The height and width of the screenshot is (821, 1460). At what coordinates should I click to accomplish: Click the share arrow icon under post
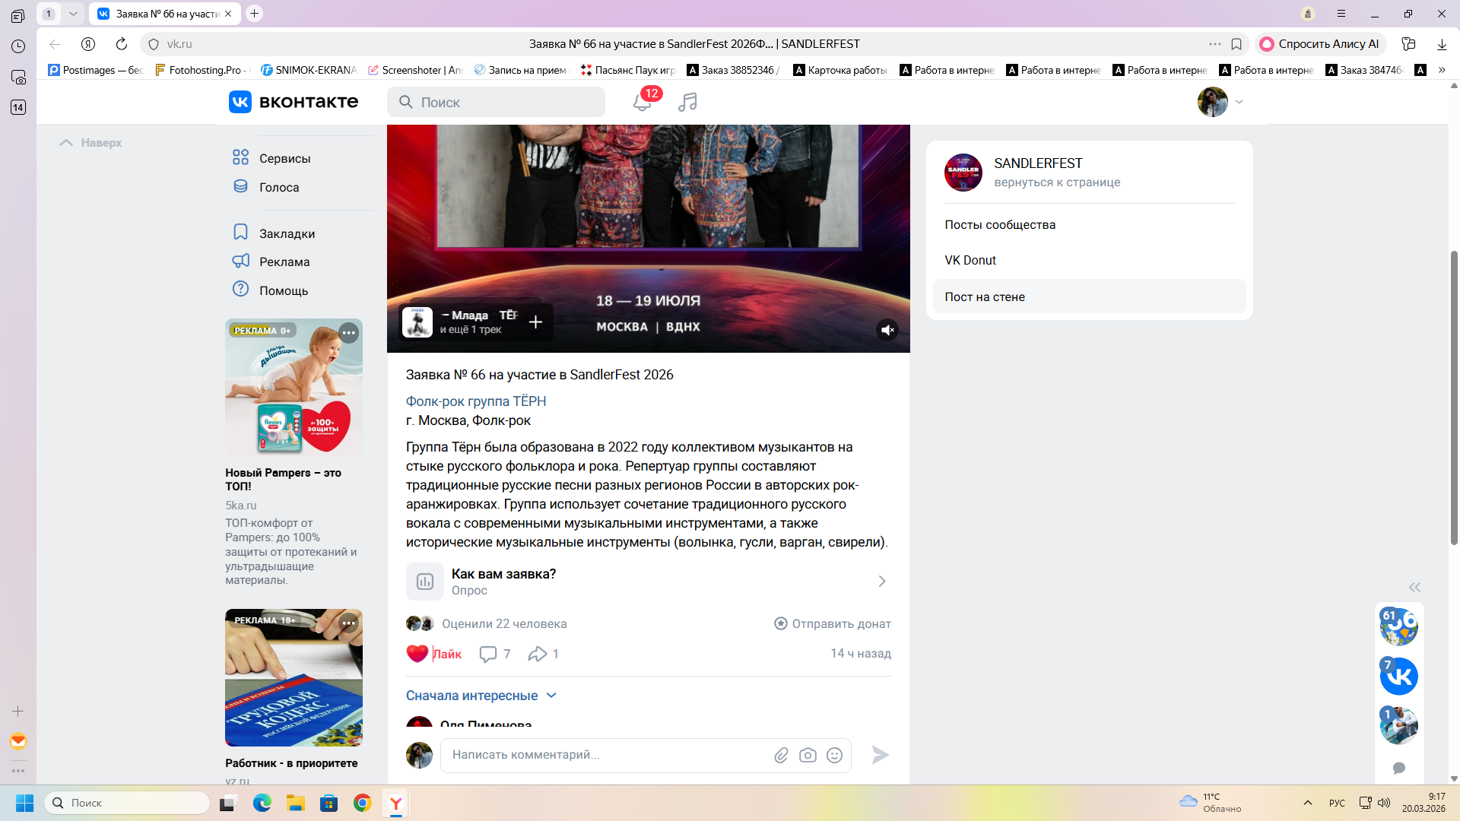pos(538,654)
